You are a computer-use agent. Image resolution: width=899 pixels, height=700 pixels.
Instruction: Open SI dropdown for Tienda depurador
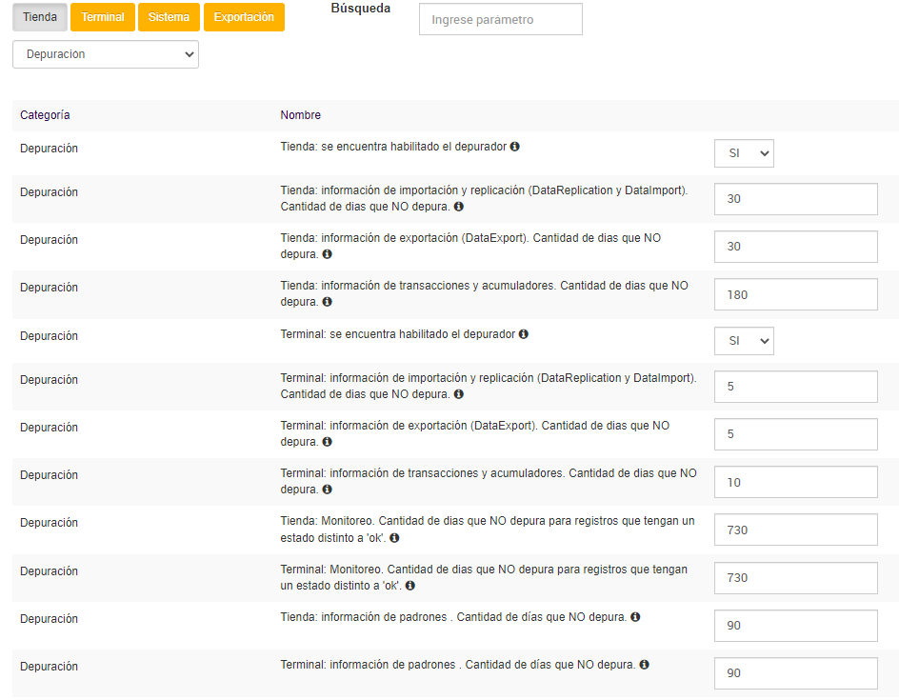[744, 152]
